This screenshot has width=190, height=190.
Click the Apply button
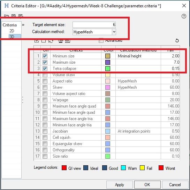[x=120, y=185]
